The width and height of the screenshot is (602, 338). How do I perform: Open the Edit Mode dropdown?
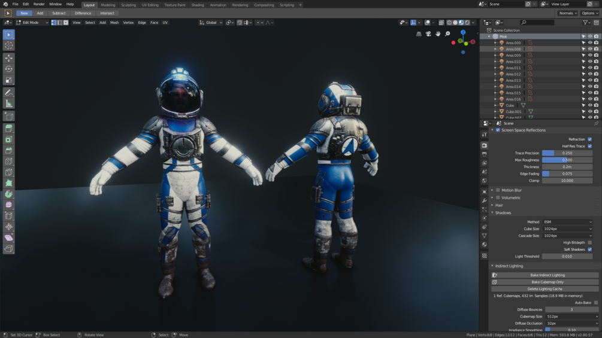pyautogui.click(x=32, y=23)
